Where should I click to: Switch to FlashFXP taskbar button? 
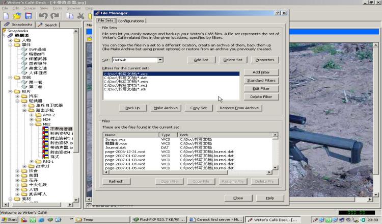tap(159, 219)
